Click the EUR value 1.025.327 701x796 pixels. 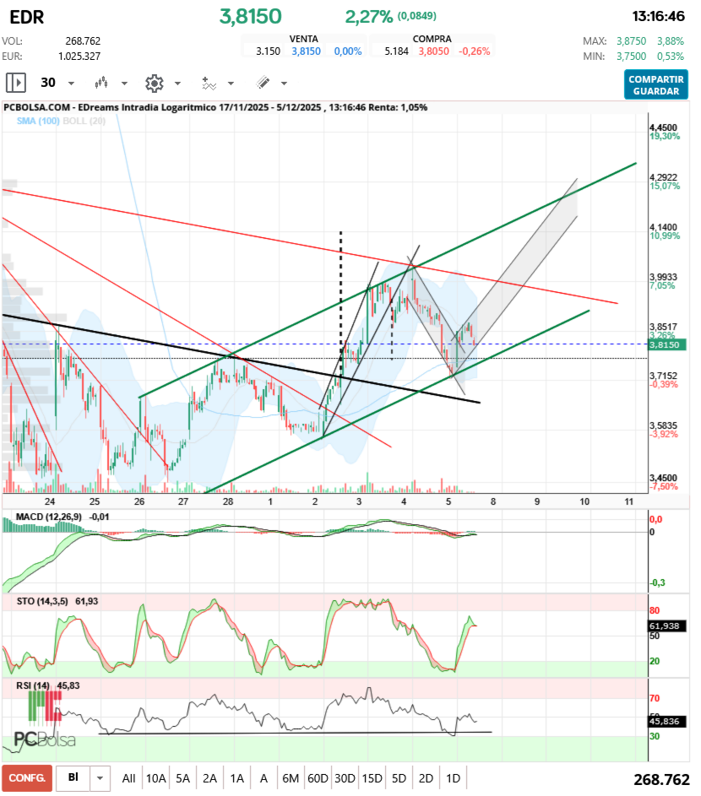coord(79,57)
